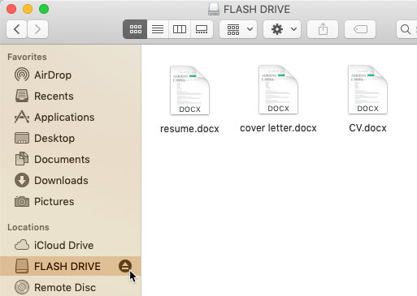Click the CV.docx file name
This screenshot has height=296, width=417.
(x=367, y=128)
